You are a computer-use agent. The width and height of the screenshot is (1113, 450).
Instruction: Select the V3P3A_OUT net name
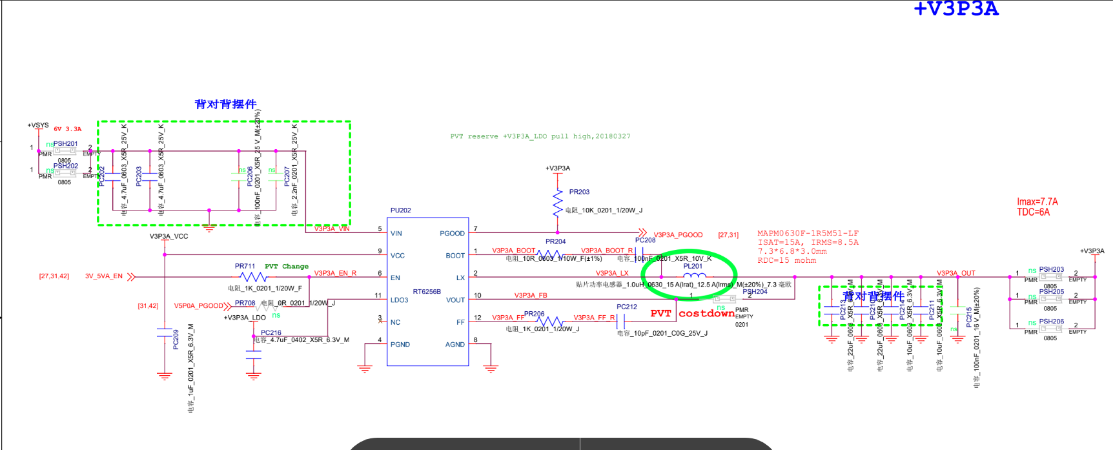pos(956,273)
